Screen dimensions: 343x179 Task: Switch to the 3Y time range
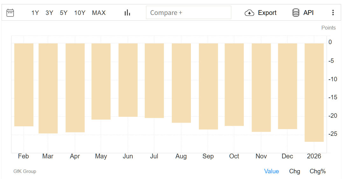pyautogui.click(x=49, y=13)
